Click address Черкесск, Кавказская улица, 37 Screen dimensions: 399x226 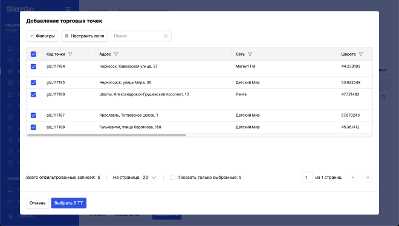[x=129, y=66]
